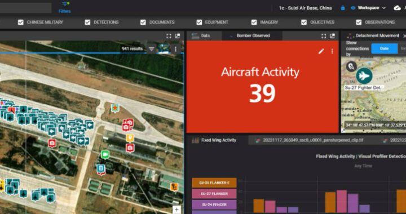Click the Su-27 Fighter Det... label
The width and height of the screenshot is (406, 214).
coord(364,88)
